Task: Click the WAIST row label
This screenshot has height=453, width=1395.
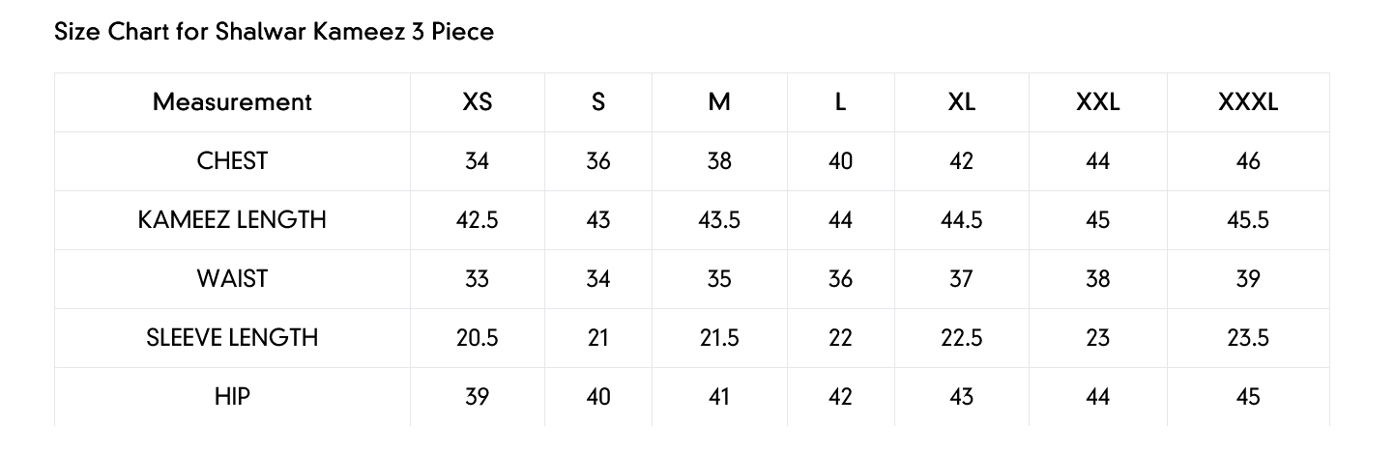Action: pos(232,278)
